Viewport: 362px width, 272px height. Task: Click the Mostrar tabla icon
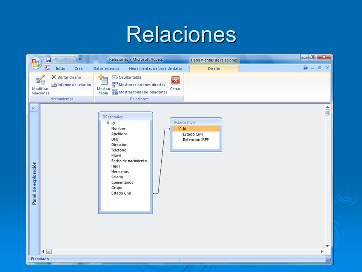coord(103,80)
